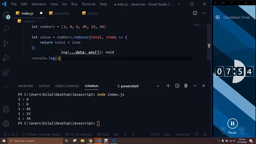Open the Terminal menu
The height and width of the screenshot is (144, 256).
[x=88, y=4]
